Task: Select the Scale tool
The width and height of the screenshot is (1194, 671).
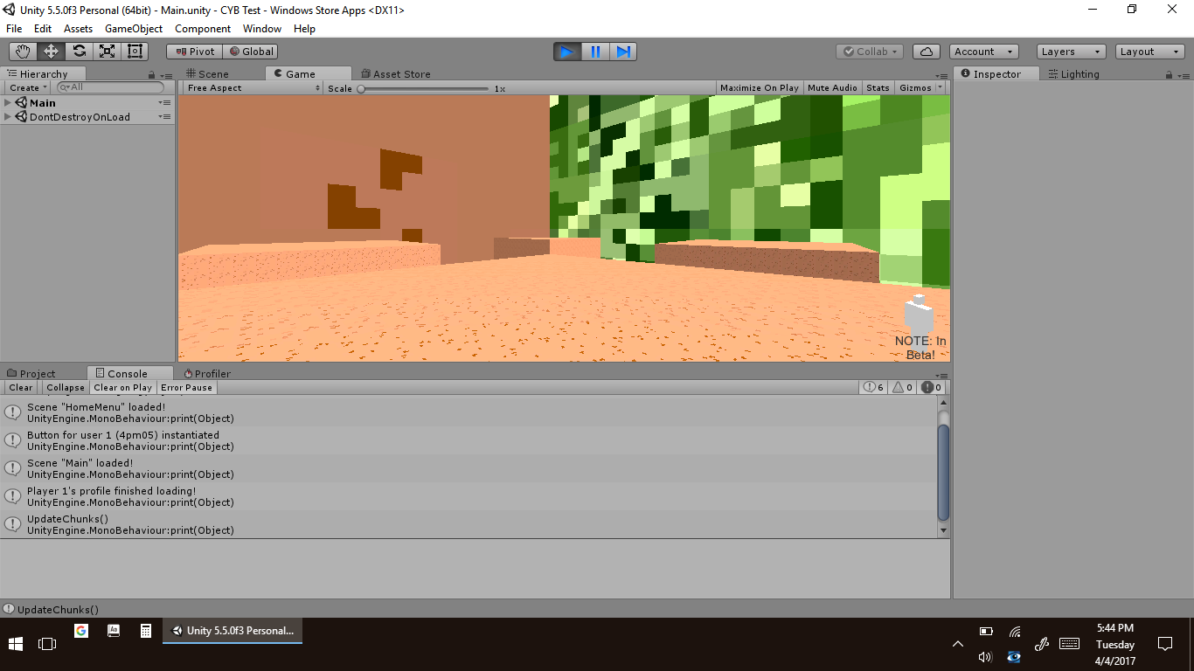Action: pos(107,52)
